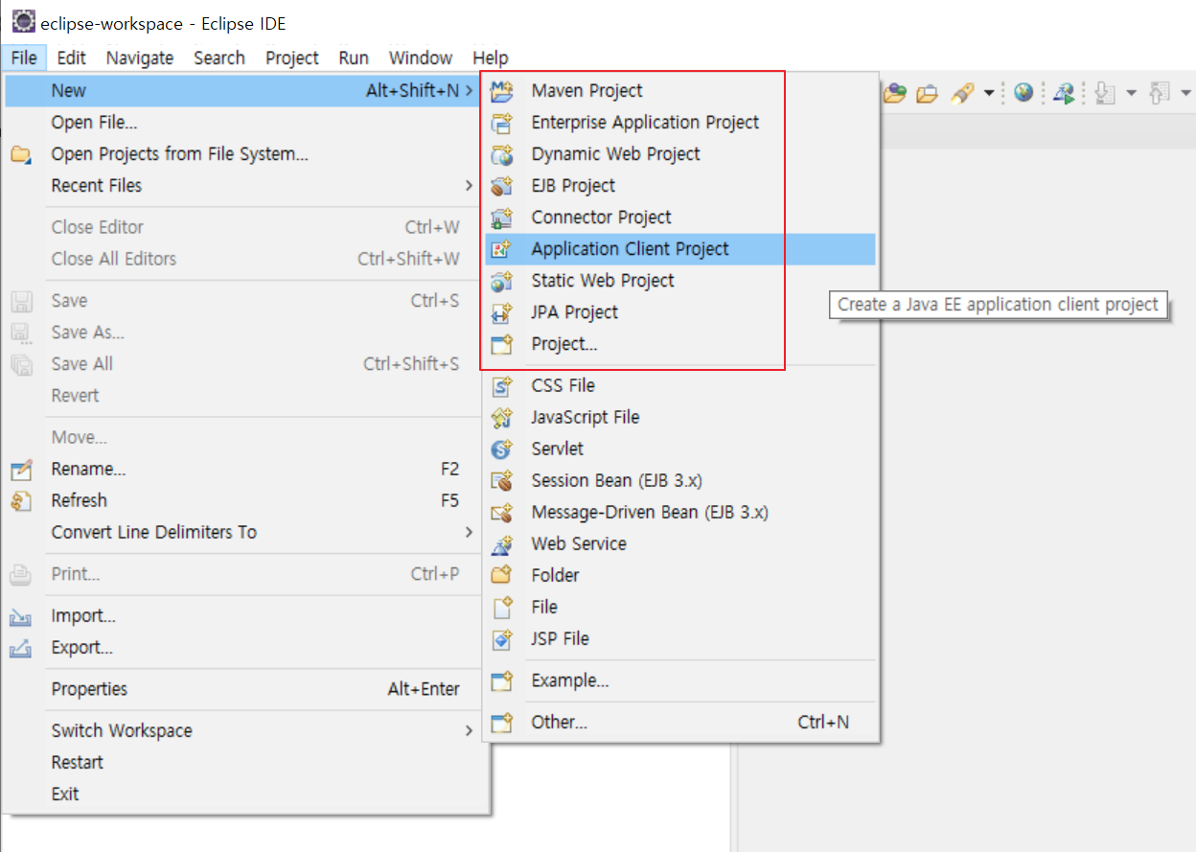This screenshot has height=852, width=1196.
Task: Select Restart in the File menu
Action: tap(248, 763)
